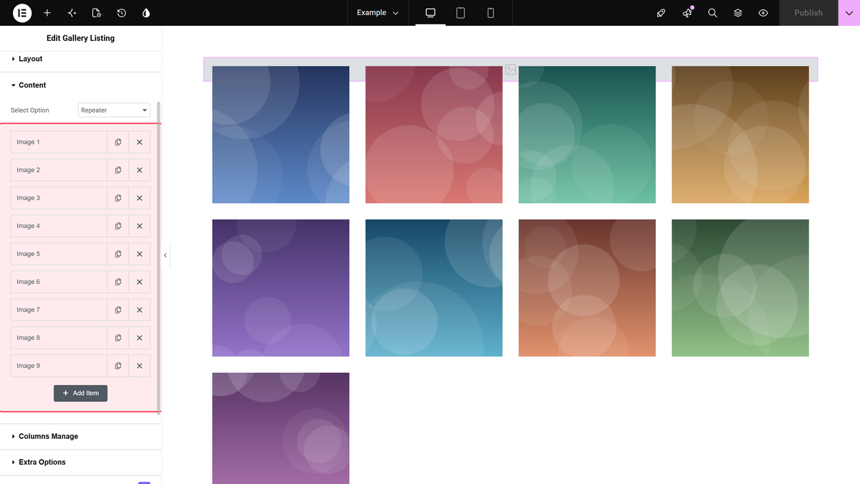Open the finder search icon
The height and width of the screenshot is (484, 860).
pos(712,13)
